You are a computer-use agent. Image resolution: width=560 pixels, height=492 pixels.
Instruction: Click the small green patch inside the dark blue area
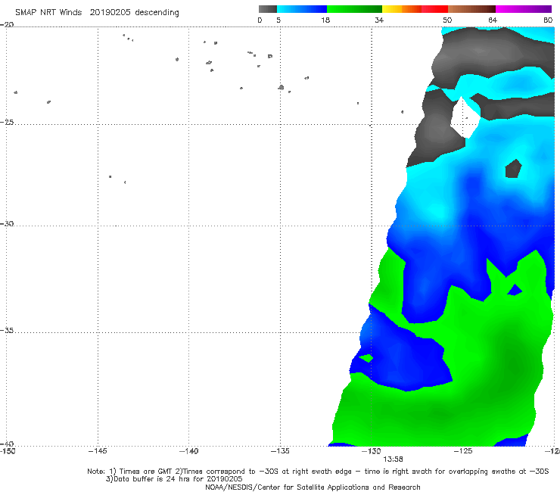(x=366, y=358)
